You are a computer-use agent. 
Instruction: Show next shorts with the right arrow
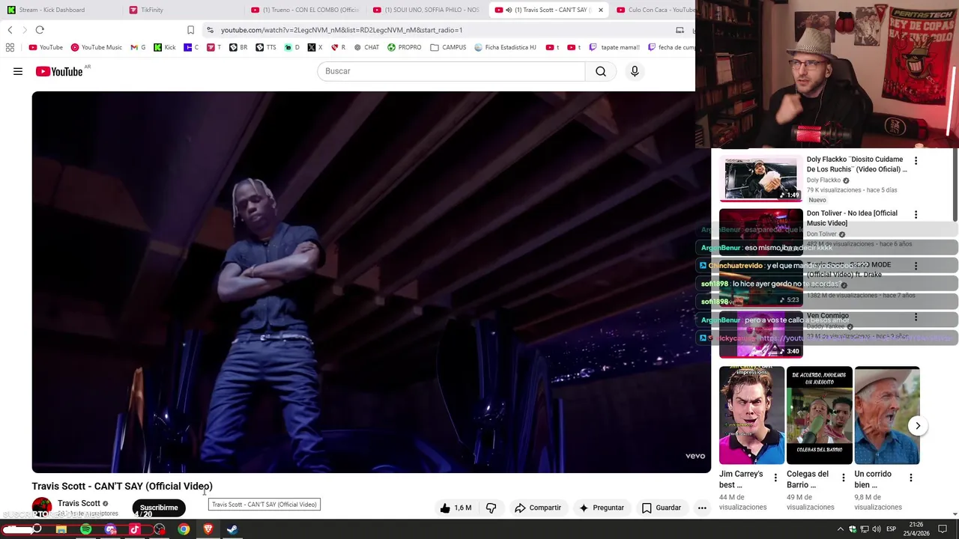click(x=918, y=426)
